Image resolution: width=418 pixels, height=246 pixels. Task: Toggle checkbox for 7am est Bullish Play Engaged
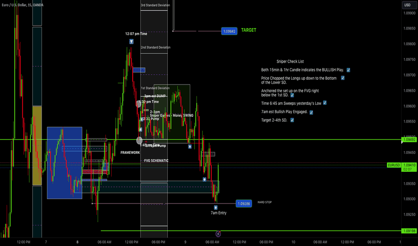point(311,113)
